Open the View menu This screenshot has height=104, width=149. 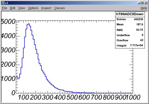click(21, 8)
